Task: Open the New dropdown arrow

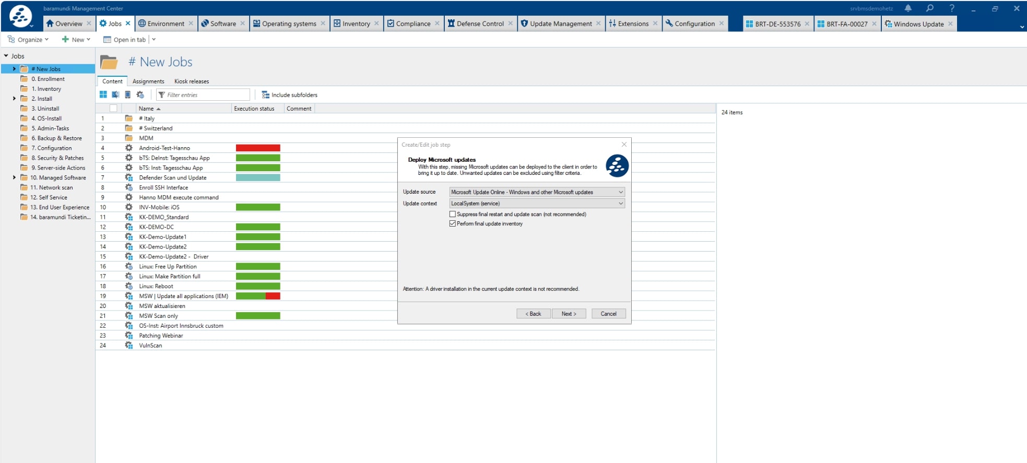Action: [x=88, y=40]
